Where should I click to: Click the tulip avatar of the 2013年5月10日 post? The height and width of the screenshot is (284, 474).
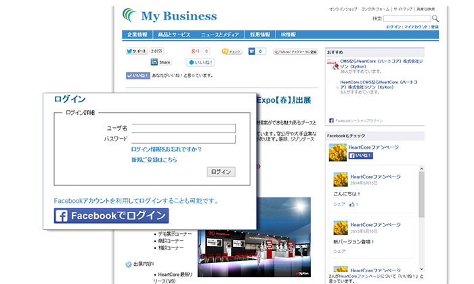pos(341,228)
